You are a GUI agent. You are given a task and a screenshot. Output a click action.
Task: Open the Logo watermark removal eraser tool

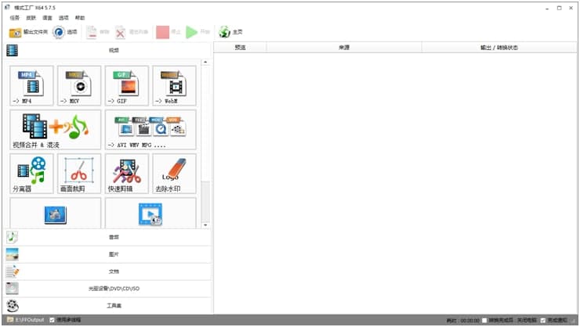(x=174, y=174)
